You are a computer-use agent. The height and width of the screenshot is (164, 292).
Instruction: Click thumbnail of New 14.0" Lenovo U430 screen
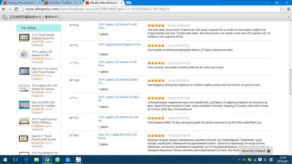pyautogui.click(x=24, y=71)
